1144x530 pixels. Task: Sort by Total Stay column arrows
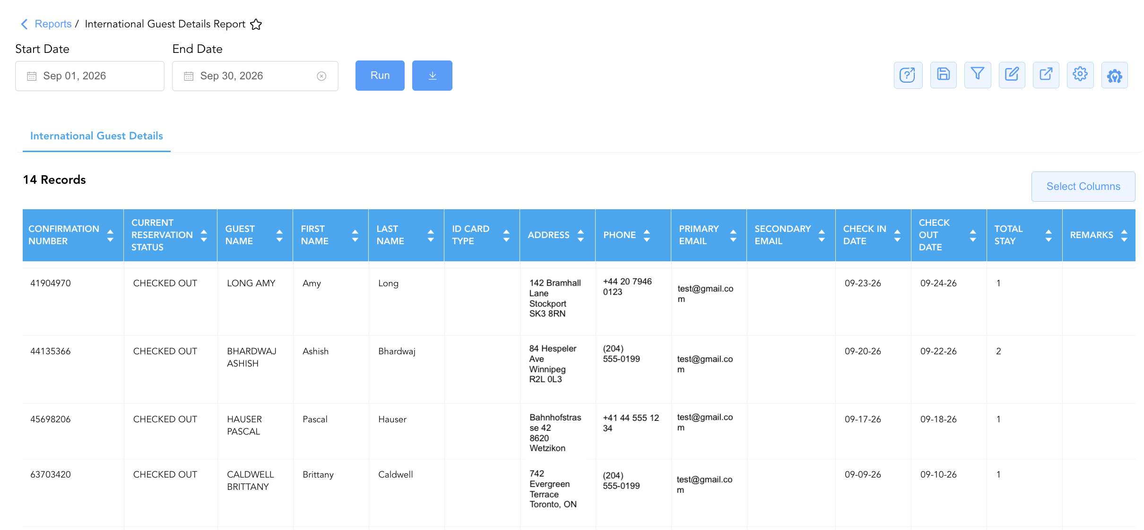click(x=1049, y=235)
